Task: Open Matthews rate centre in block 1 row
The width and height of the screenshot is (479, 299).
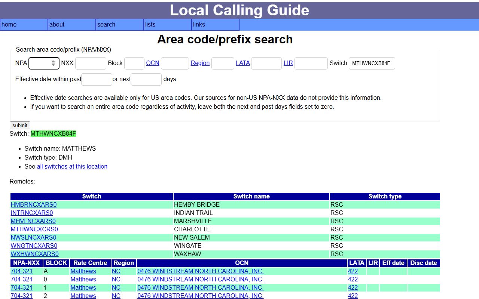Action: (83, 288)
